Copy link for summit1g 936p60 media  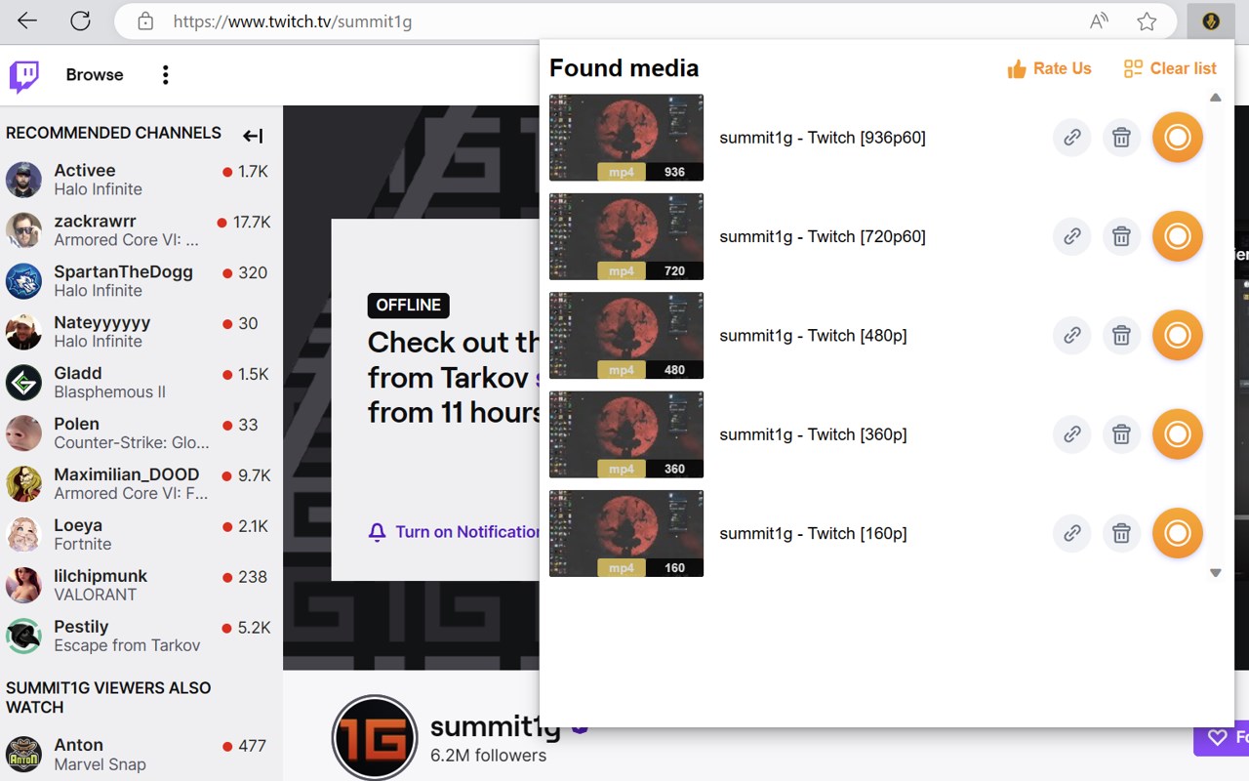(x=1071, y=138)
